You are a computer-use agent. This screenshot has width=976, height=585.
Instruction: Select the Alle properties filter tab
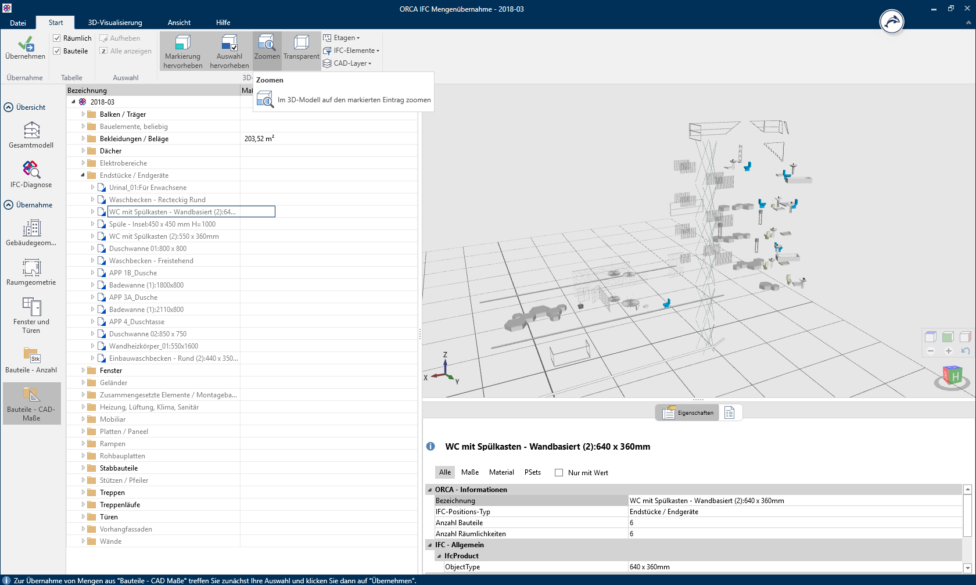coord(445,472)
